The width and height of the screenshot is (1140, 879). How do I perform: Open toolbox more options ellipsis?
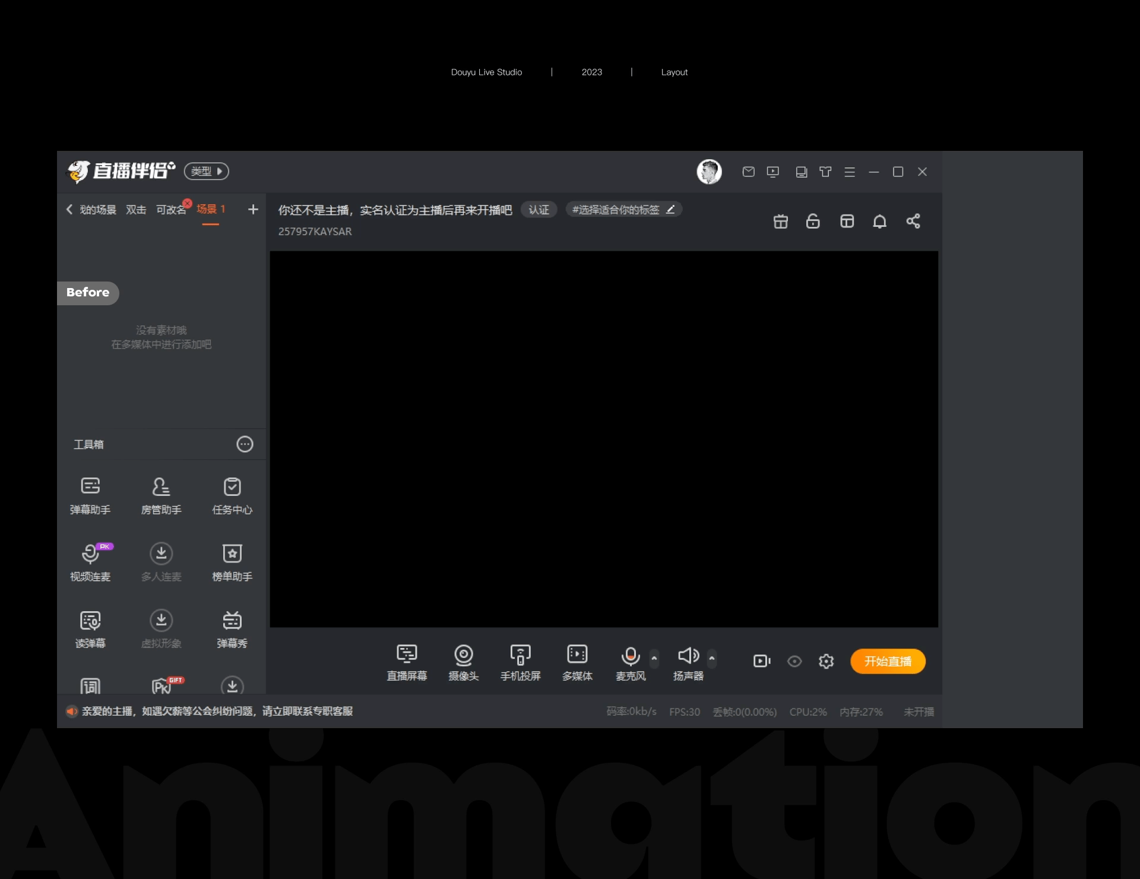click(245, 444)
